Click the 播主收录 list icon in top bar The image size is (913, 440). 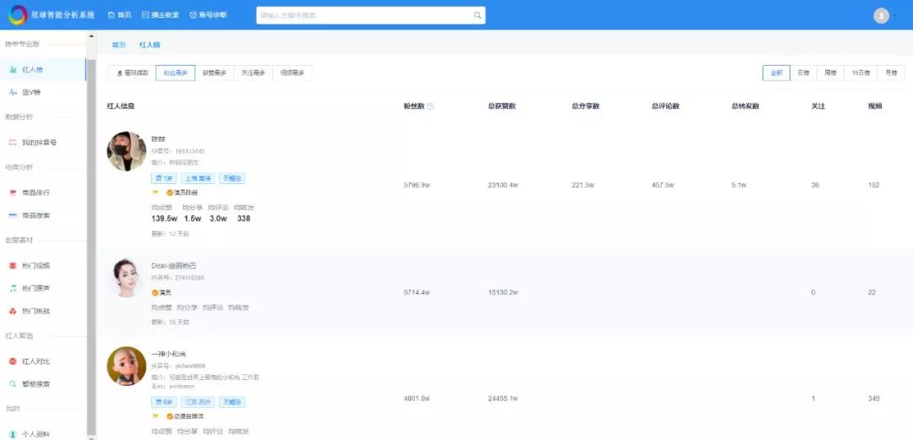point(145,15)
